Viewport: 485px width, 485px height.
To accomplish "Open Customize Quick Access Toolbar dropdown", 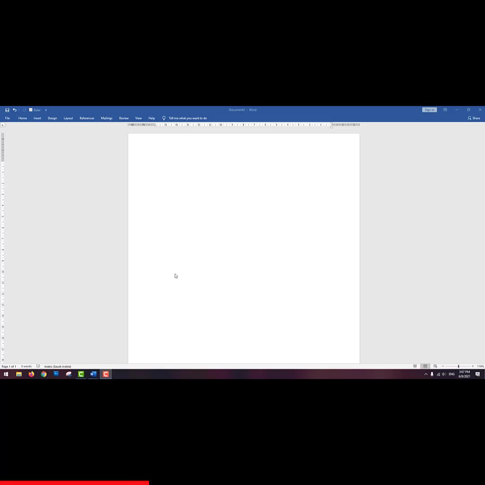I will coord(46,110).
